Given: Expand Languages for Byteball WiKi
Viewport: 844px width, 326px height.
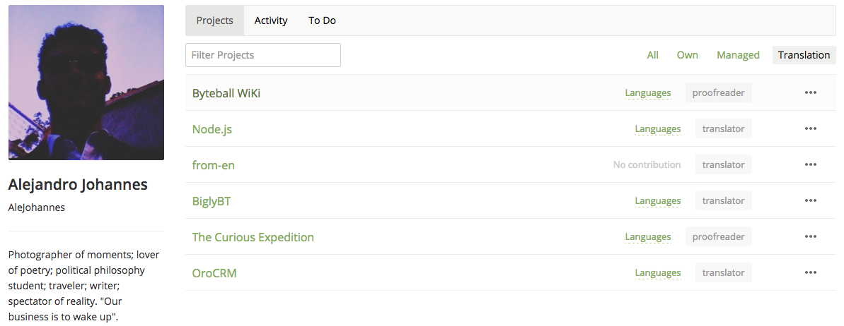Looking at the screenshot, I should point(647,93).
